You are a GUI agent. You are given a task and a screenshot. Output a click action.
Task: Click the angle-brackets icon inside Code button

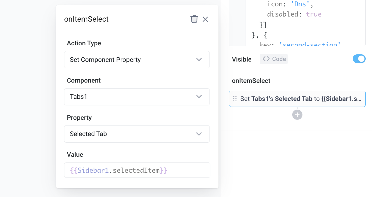point(266,59)
